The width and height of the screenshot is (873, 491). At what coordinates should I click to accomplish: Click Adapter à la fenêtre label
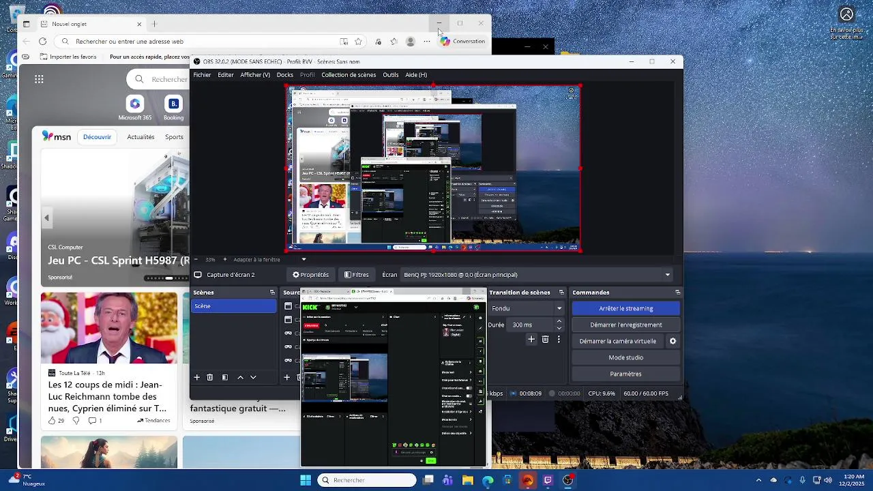point(257,260)
